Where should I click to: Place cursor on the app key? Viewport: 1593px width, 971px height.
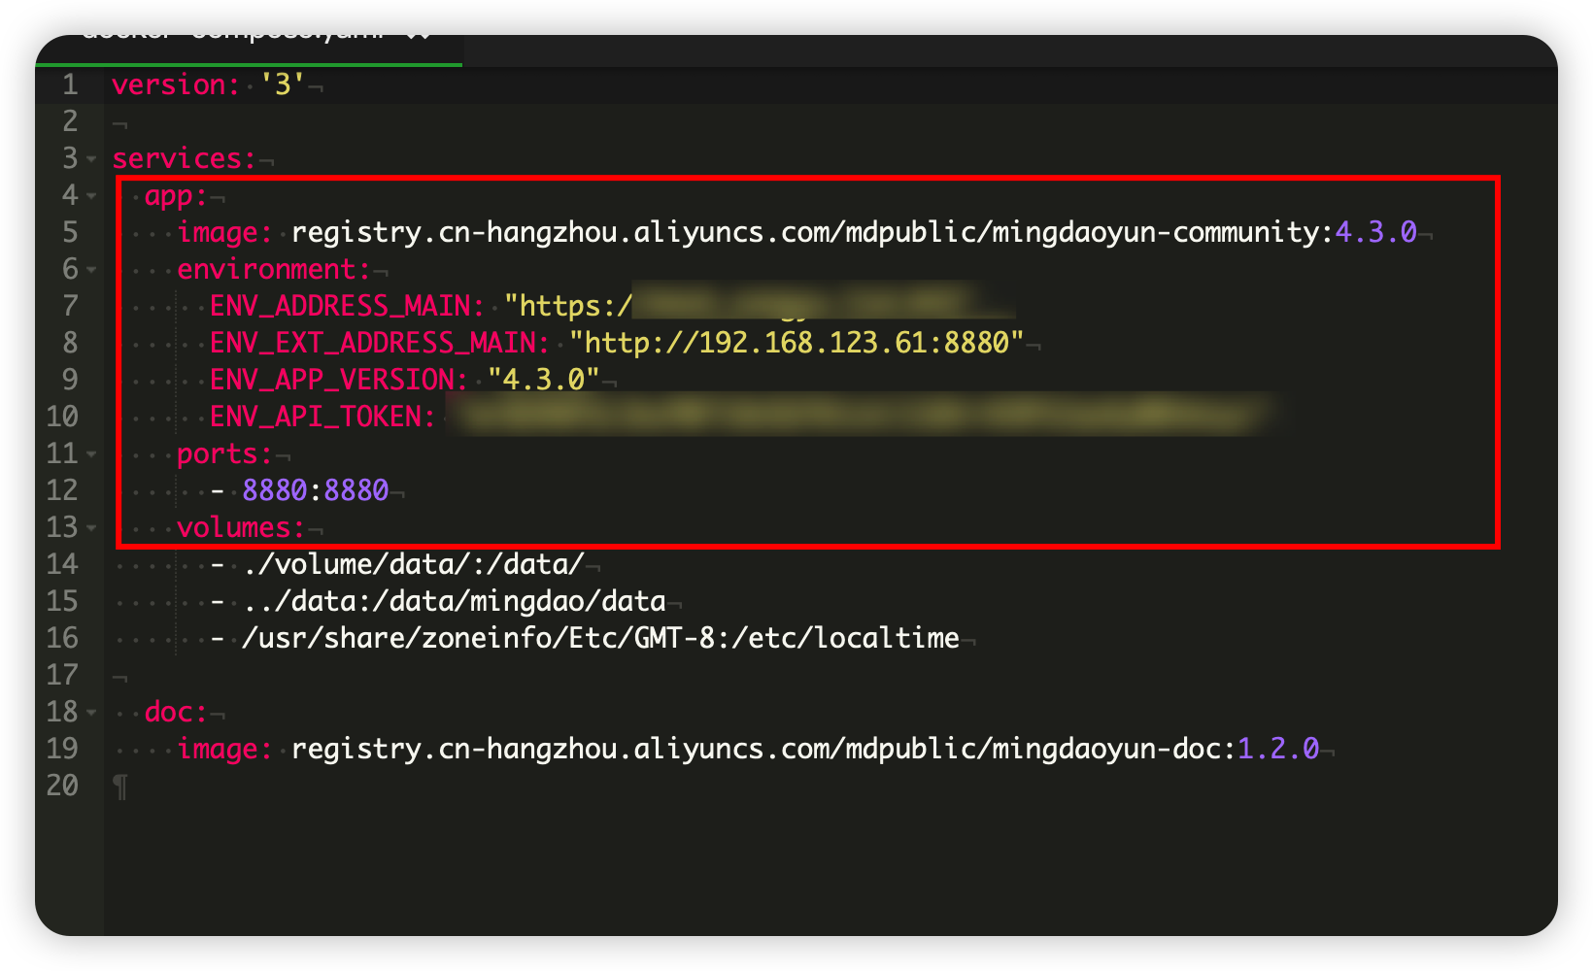[x=176, y=196]
